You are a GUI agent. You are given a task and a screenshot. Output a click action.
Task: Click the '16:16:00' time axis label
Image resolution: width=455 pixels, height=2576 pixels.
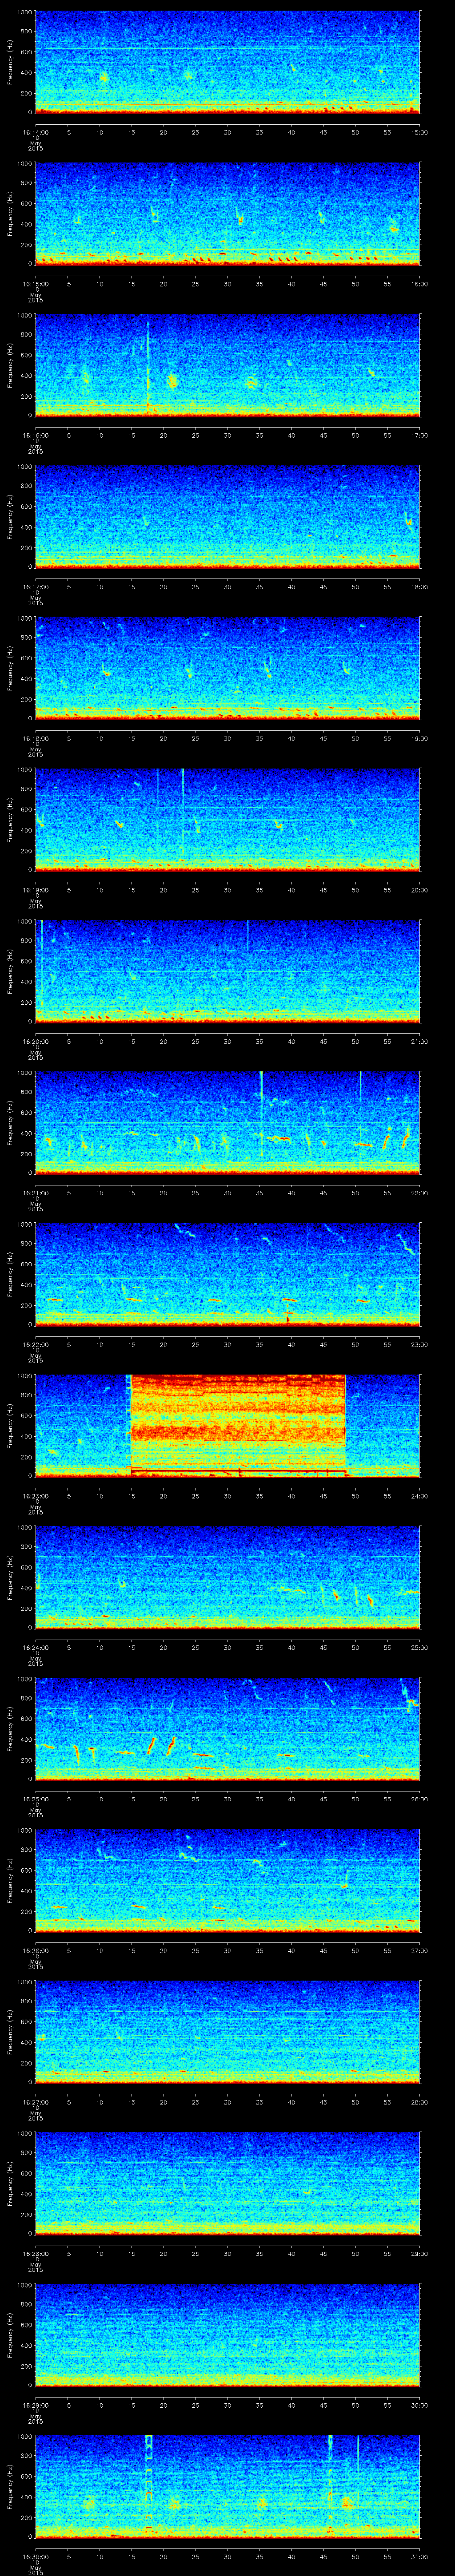[35, 435]
